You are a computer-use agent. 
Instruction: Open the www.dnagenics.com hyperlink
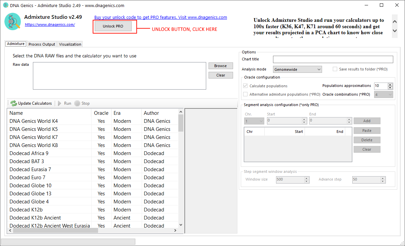coord(50,24)
